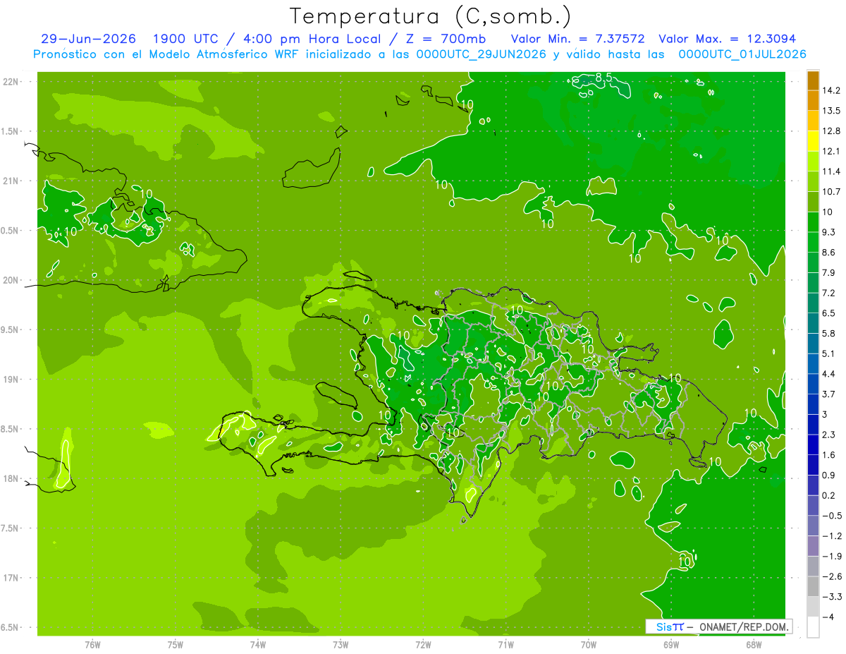Click "Valor Max. = 12.3094" value
This screenshot has width=846, height=654.
[x=727, y=39]
